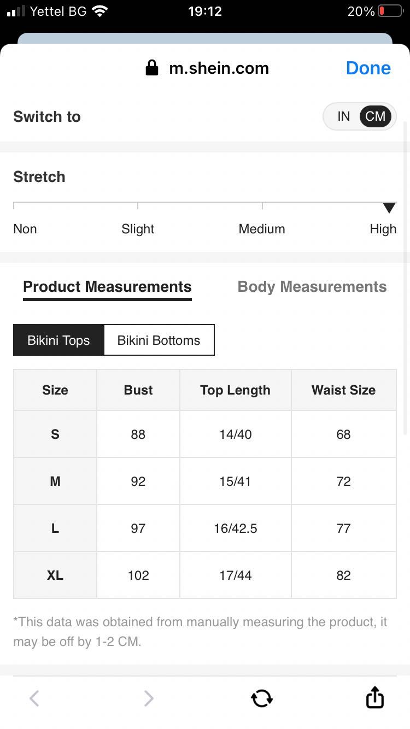The image size is (410, 729).
Task: Open the Body Measurements tab
Action: [x=312, y=287]
